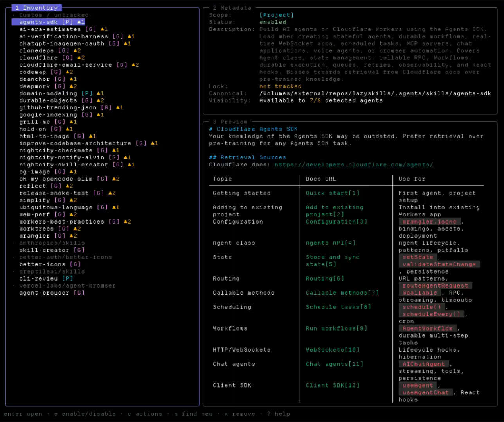
Task: Select github-trending-json skill
Action: pyautogui.click(x=71, y=107)
